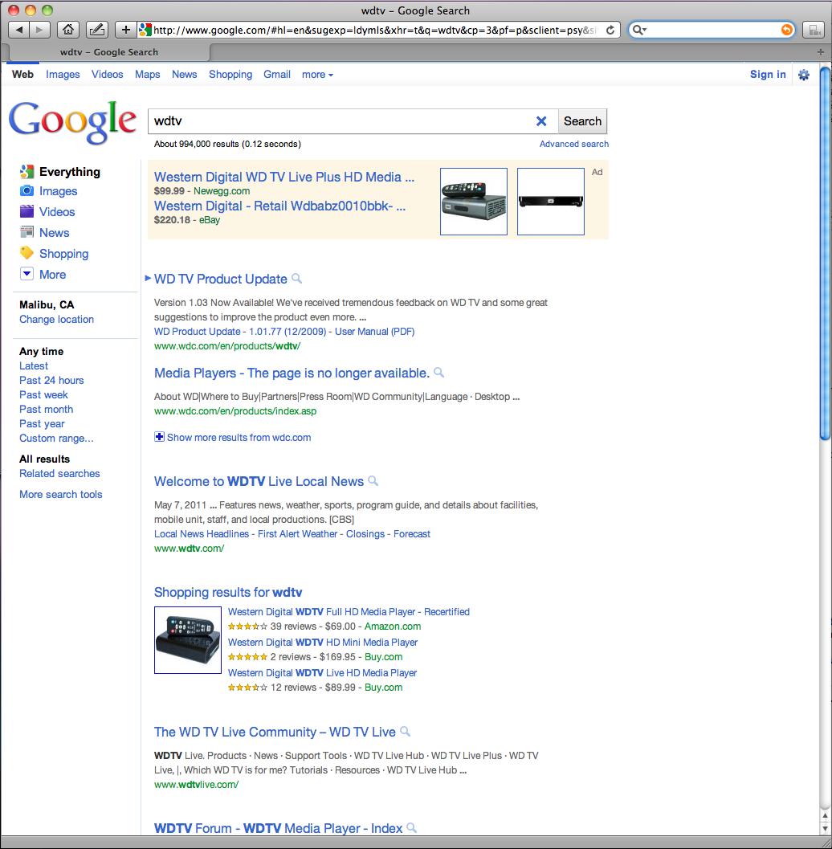Switch to Images in top Google bar
The image size is (832, 849).
tap(63, 75)
